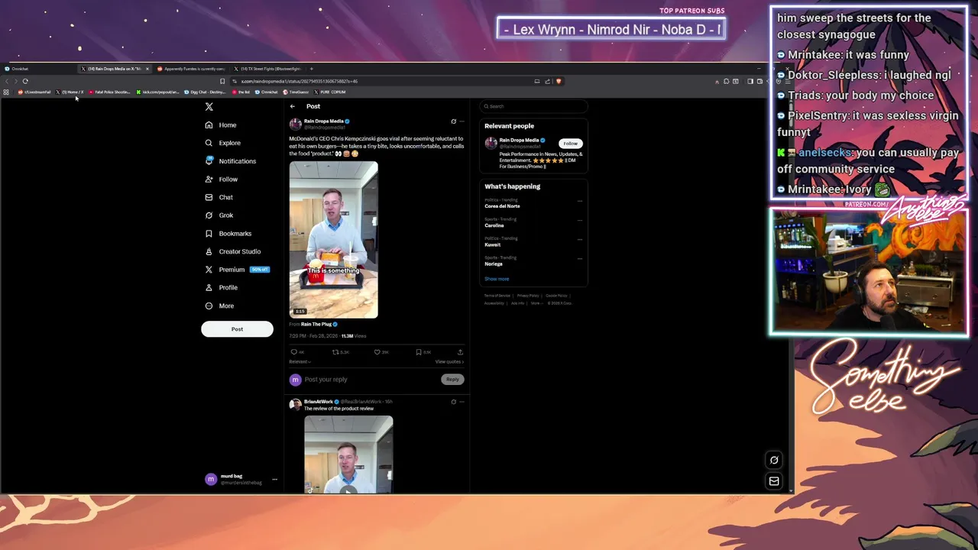Open the Premium page
Screen dimensions: 978x550
[236, 270]
